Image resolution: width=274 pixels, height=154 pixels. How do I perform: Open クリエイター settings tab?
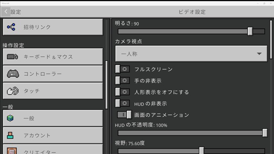click(x=53, y=149)
